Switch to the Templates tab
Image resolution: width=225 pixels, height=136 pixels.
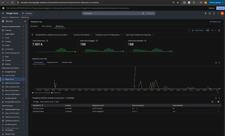coord(34,26)
